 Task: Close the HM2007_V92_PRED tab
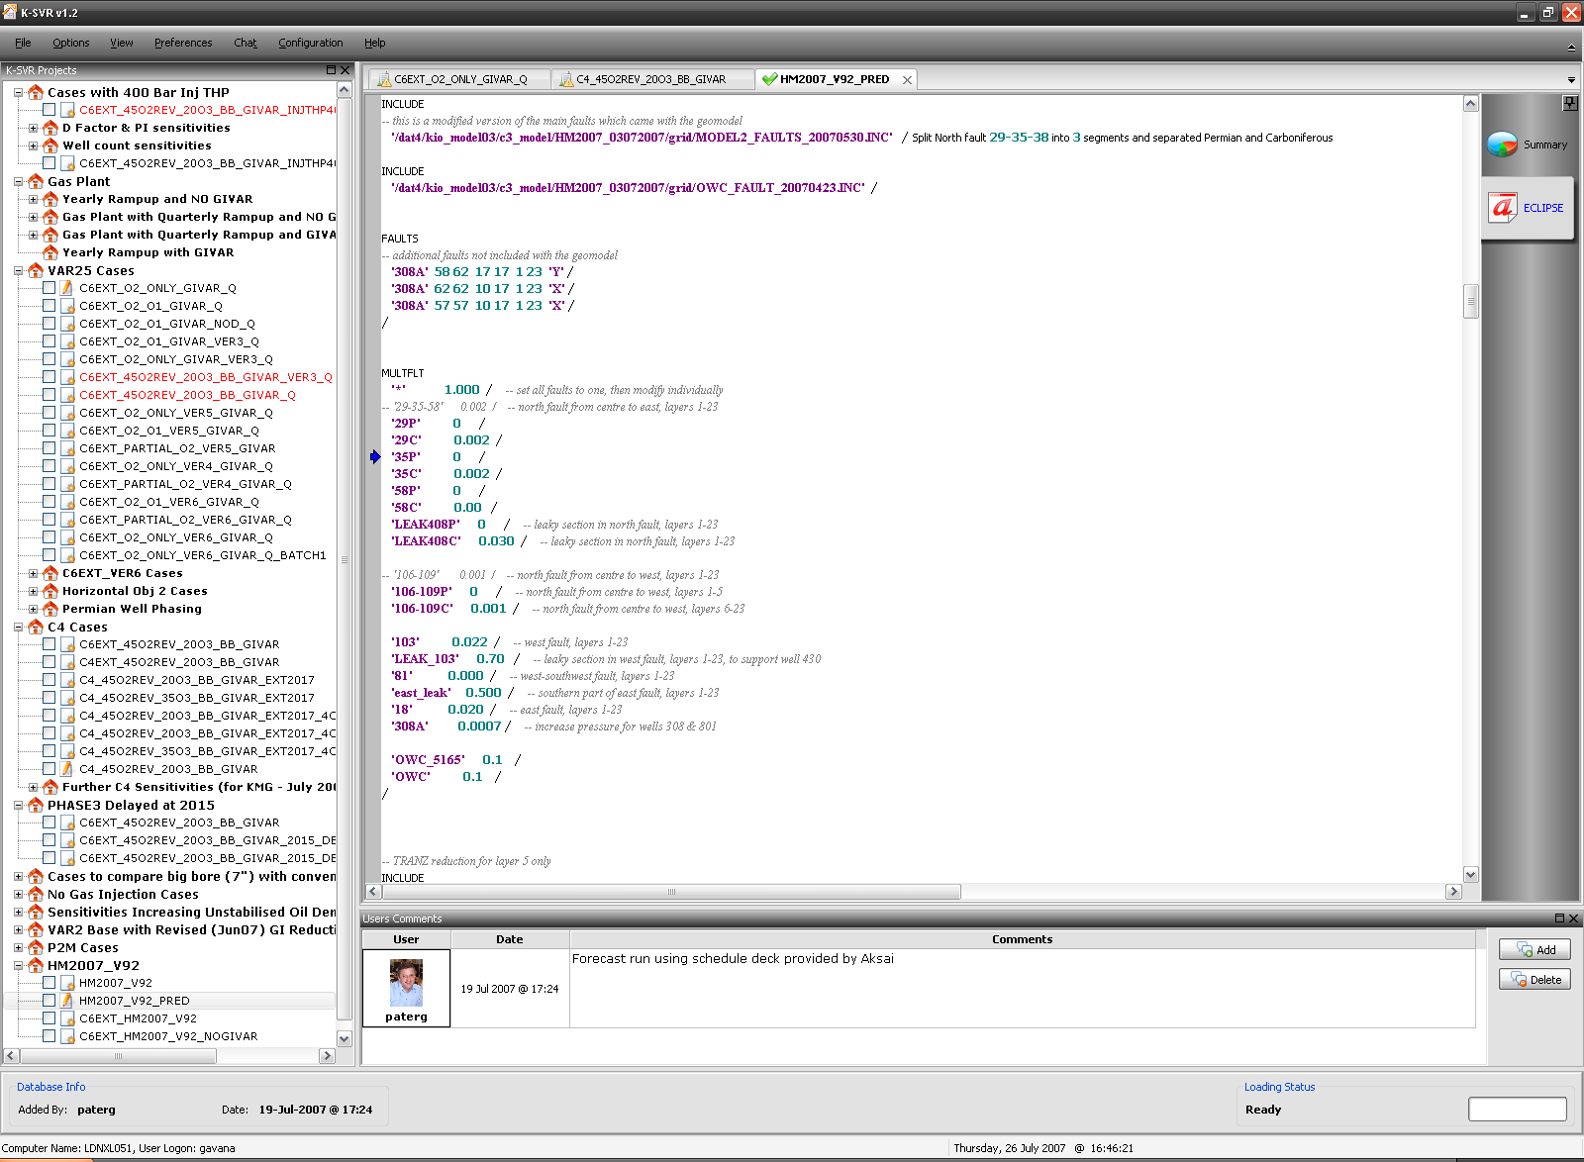(x=907, y=80)
